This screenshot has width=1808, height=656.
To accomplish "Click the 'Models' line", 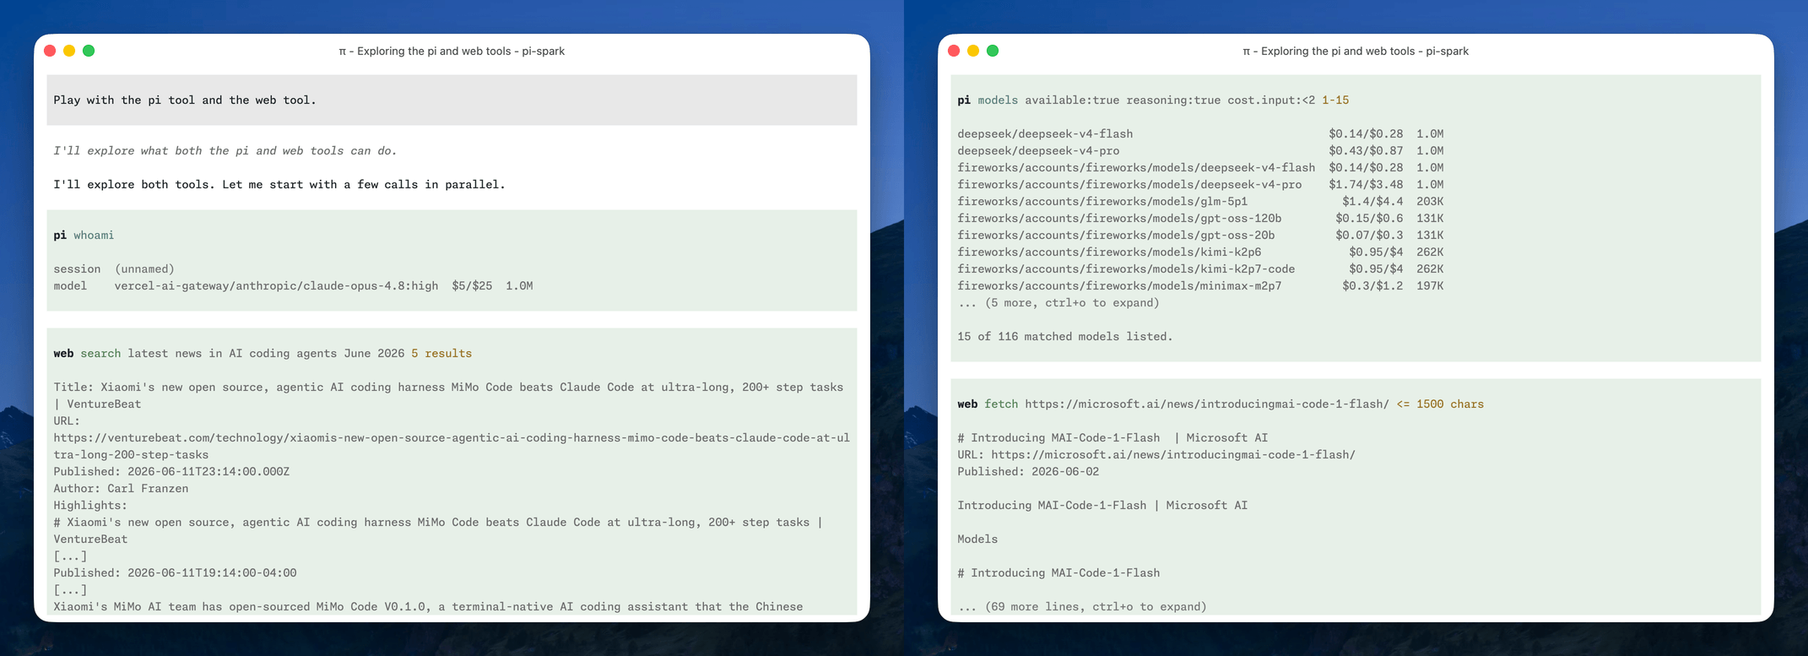I will [977, 539].
